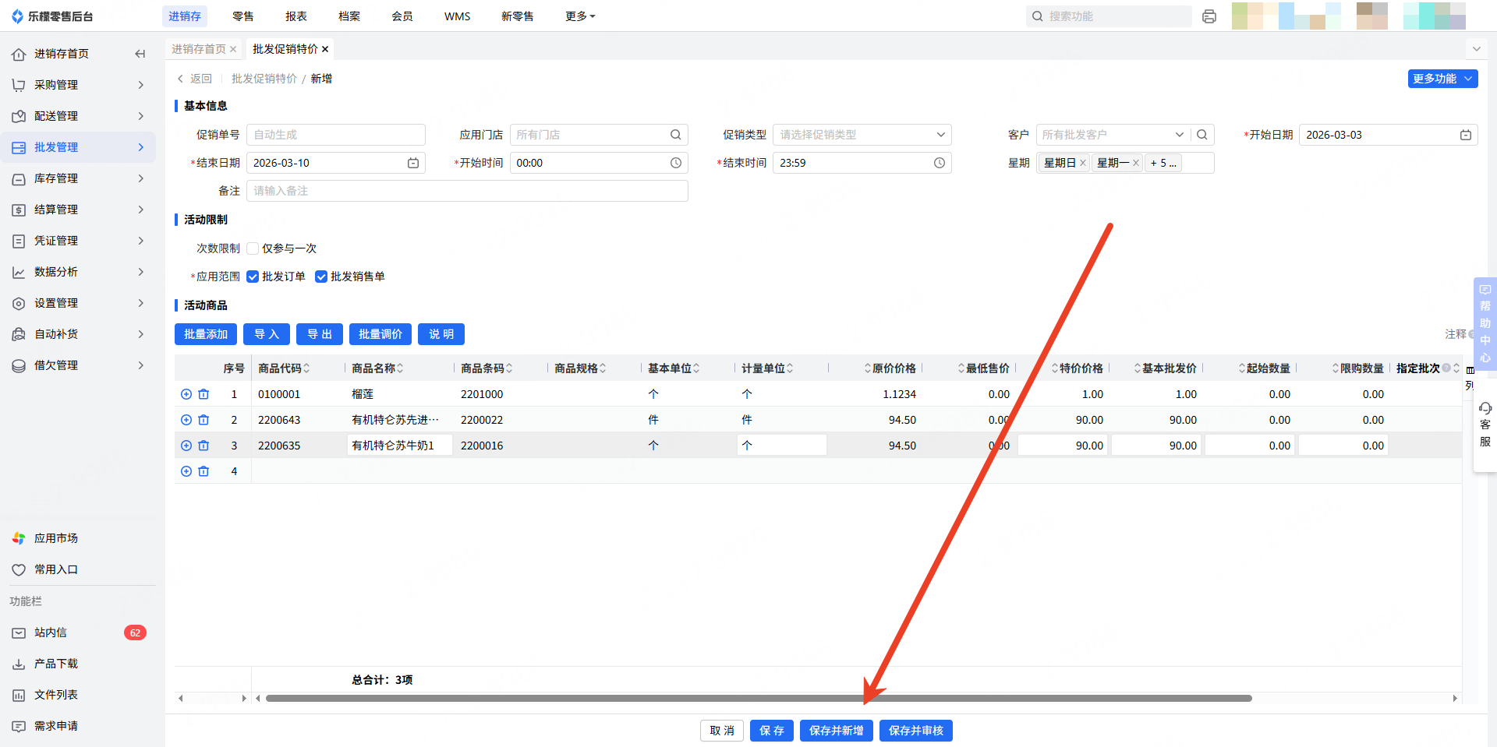Viewport: 1497px width, 747px height.
Task: Expand 配送管理 sidebar menu
Action: 78,116
